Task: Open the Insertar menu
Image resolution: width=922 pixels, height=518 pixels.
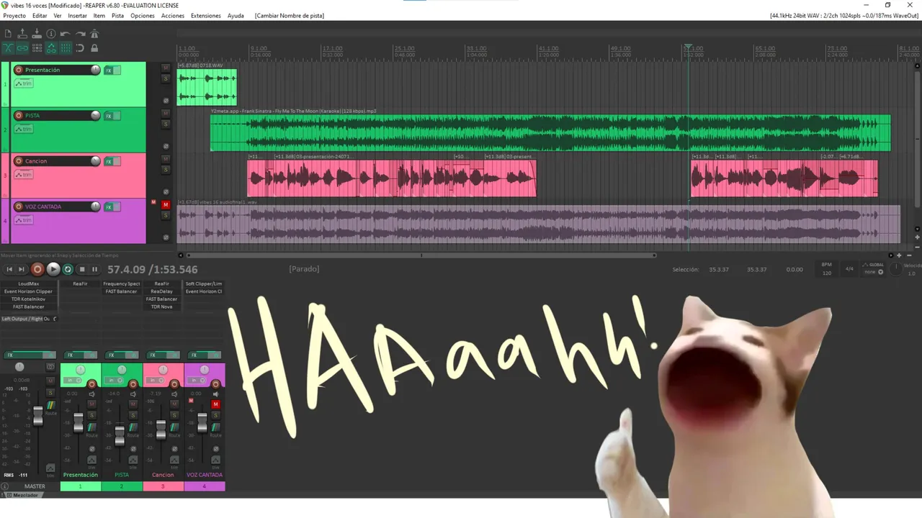Action: (77, 16)
